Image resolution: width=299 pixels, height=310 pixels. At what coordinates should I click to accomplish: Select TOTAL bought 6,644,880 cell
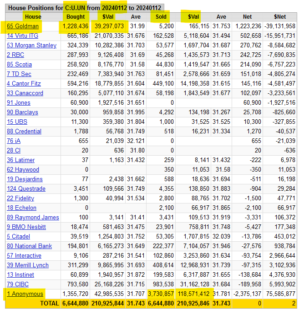click(75, 303)
